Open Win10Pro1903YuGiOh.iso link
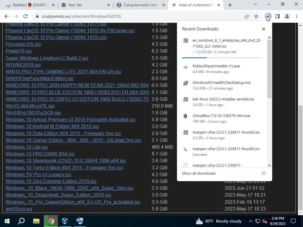Viewport: 303px width, 227px height. pyautogui.click(x=33, y=113)
